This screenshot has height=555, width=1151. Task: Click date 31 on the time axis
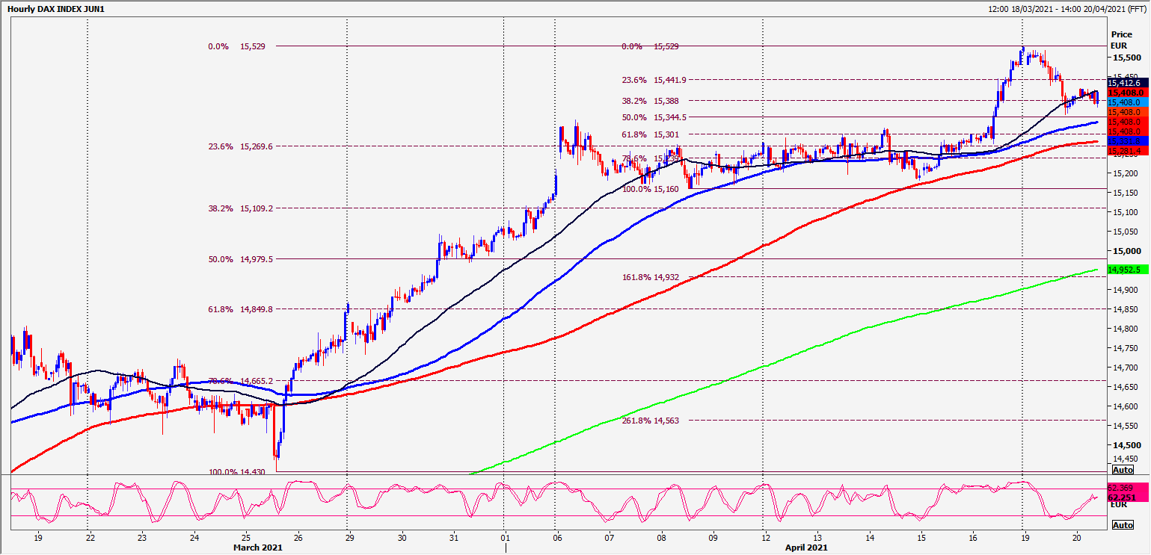452,537
